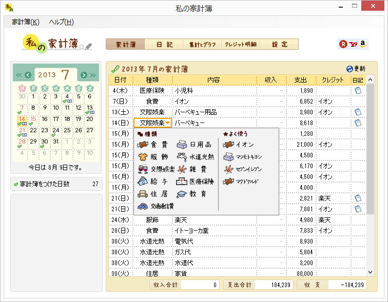Open diary icon for 2,821 楽天 row

click(358, 198)
